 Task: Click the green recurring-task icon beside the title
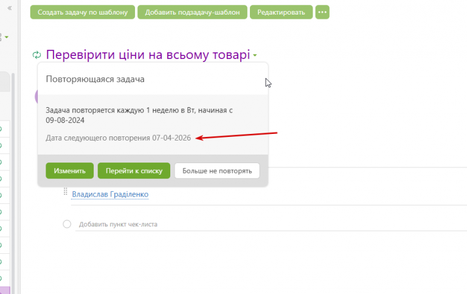coord(36,55)
